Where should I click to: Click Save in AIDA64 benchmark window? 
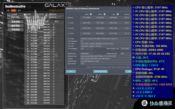(x=71, y=71)
